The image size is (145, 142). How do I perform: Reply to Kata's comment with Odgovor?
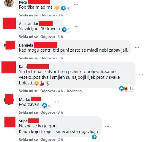coord(48,91)
